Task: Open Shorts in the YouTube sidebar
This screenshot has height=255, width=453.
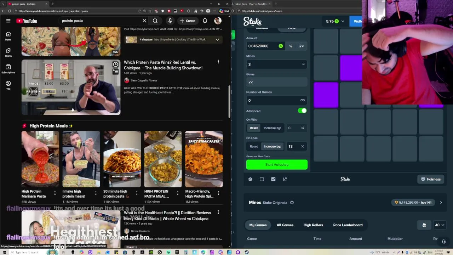Action: tap(8, 52)
